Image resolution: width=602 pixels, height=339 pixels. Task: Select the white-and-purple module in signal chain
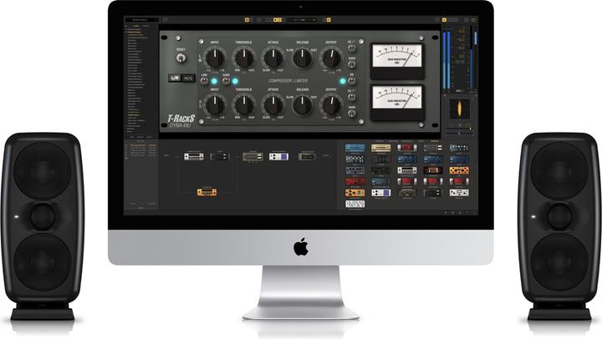point(278,156)
